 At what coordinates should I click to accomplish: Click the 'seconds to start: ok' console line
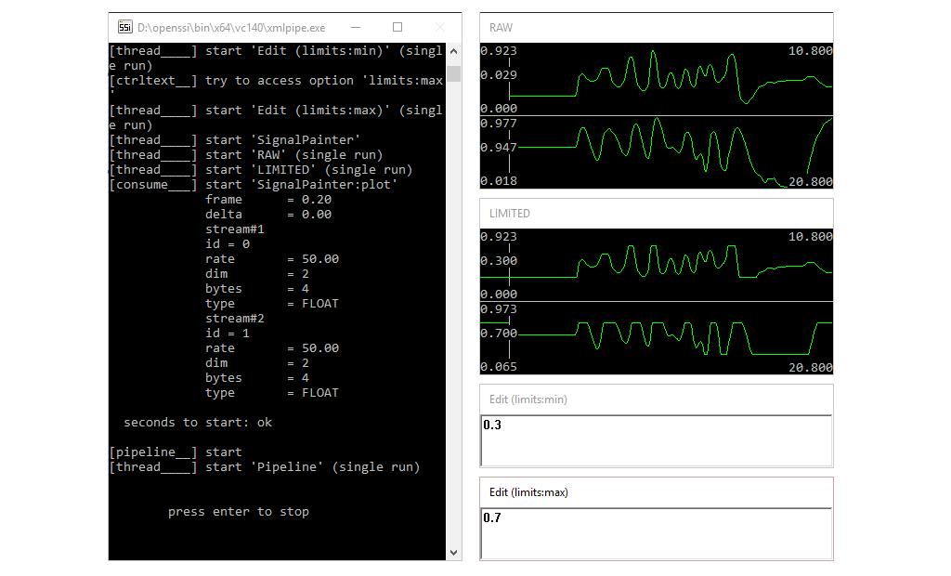coord(201,422)
